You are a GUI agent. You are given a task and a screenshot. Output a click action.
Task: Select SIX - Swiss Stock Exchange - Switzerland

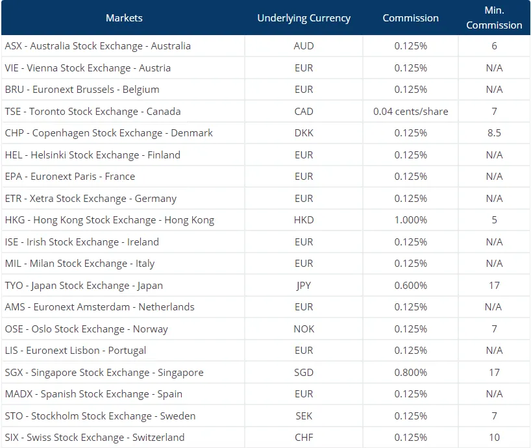point(95,438)
